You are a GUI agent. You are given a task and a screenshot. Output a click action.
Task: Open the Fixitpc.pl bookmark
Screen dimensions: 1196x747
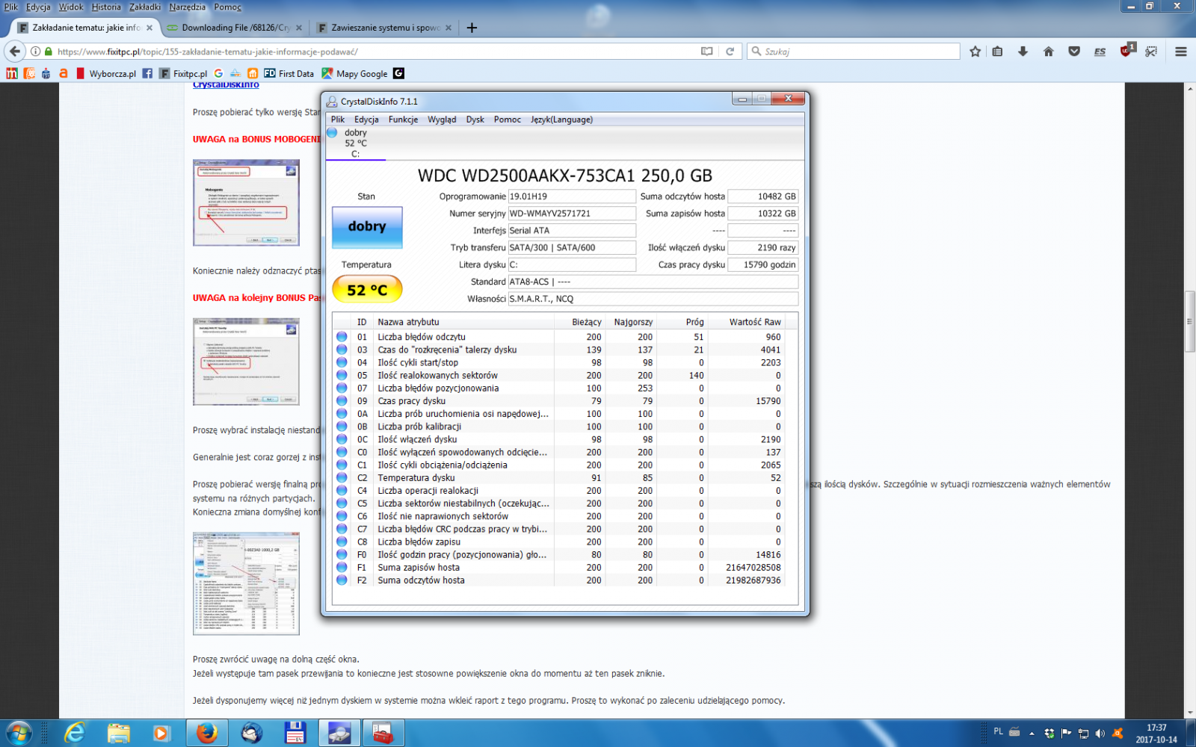[183, 73]
